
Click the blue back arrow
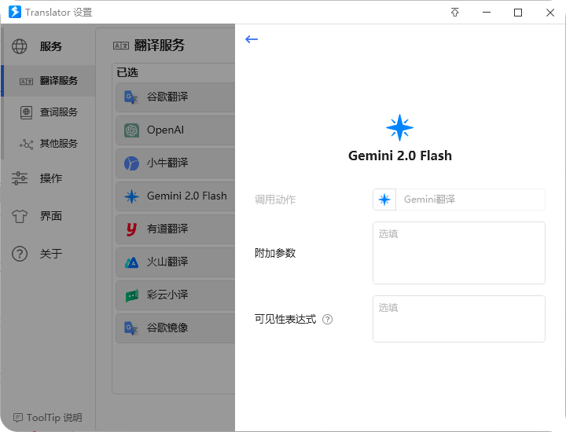coord(252,39)
